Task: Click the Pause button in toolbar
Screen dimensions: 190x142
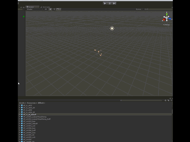Action: pyautogui.click(x=109, y=3)
